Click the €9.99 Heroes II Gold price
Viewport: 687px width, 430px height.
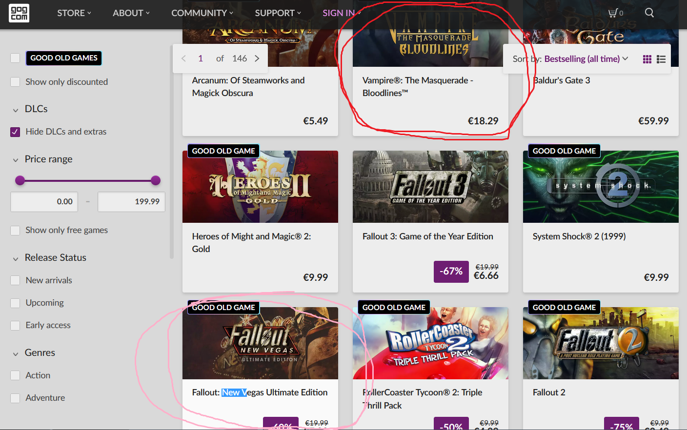[x=316, y=277]
